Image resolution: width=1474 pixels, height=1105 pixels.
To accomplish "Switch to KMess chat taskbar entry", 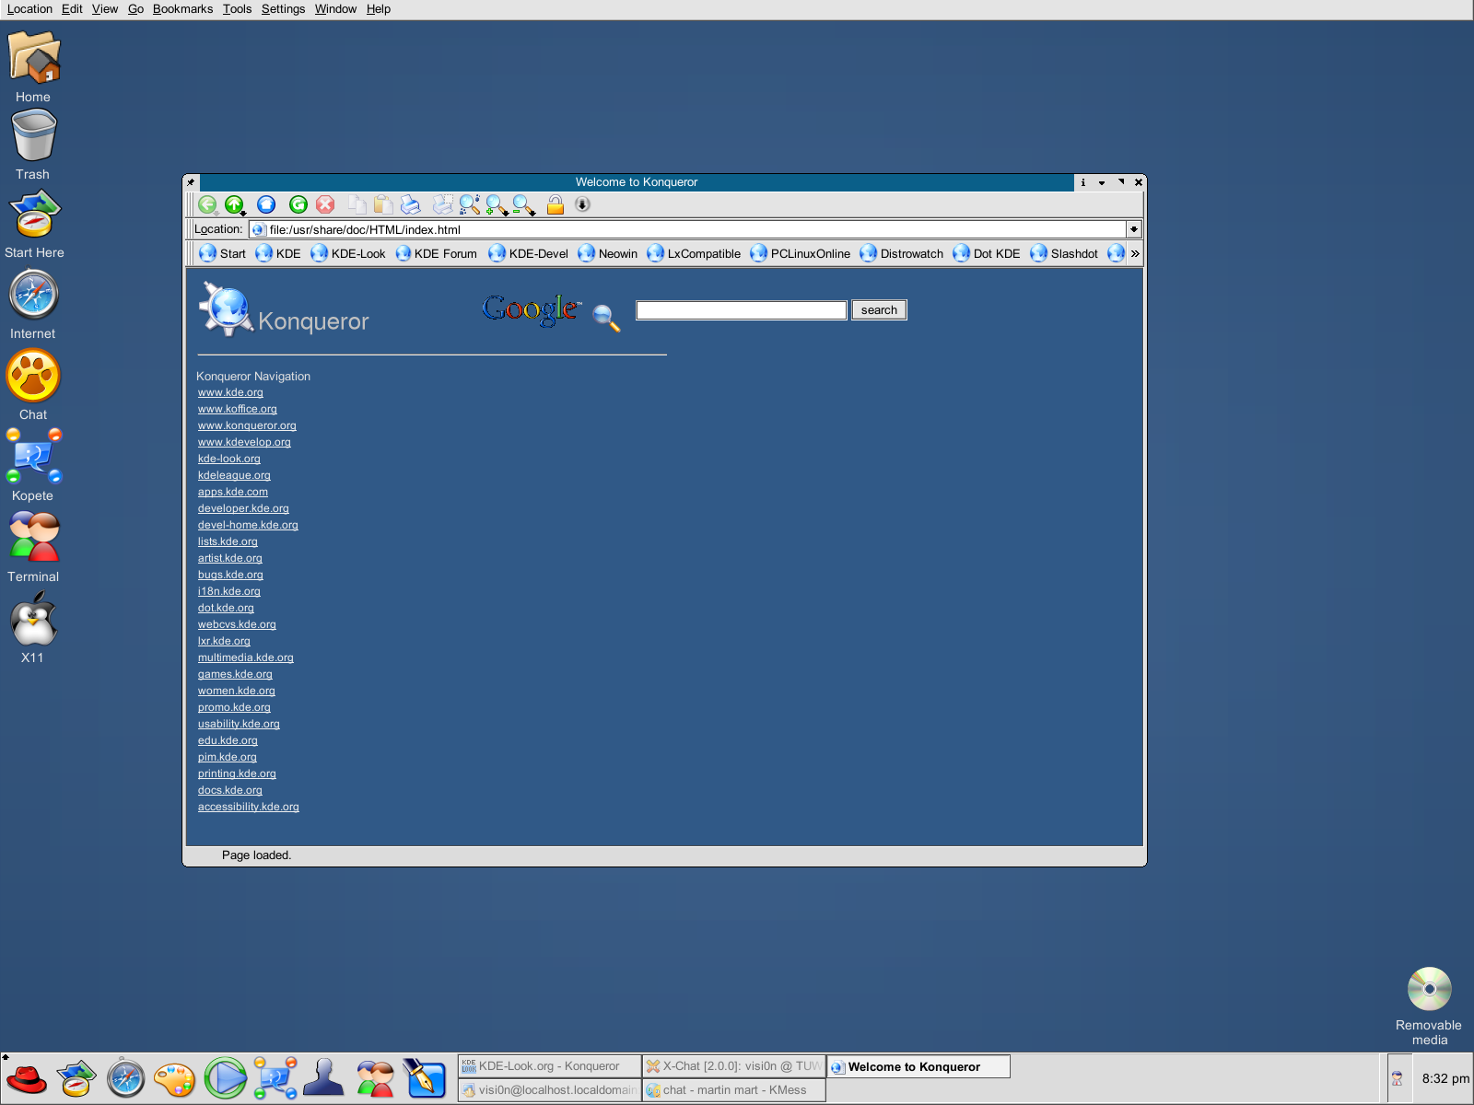I will [x=733, y=1090].
